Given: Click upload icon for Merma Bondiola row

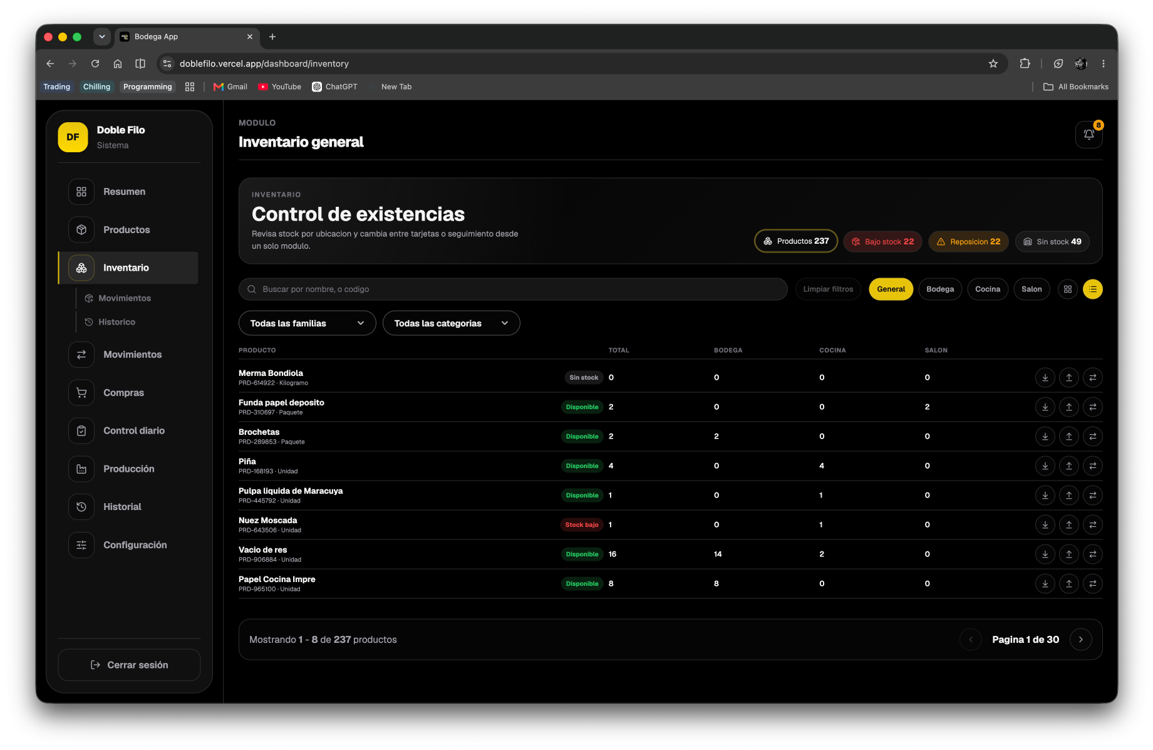Looking at the screenshot, I should coord(1069,378).
